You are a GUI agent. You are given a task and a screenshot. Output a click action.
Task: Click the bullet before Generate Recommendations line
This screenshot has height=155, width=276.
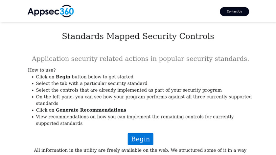(x=33, y=110)
